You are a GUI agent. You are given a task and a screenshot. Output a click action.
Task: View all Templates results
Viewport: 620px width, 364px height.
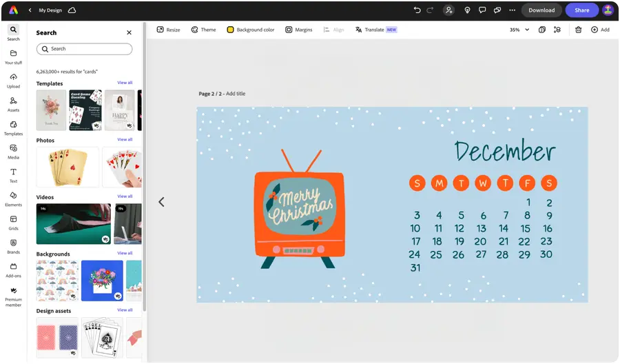(x=125, y=83)
